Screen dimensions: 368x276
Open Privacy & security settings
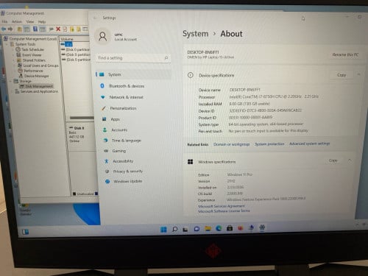[x=124, y=171]
